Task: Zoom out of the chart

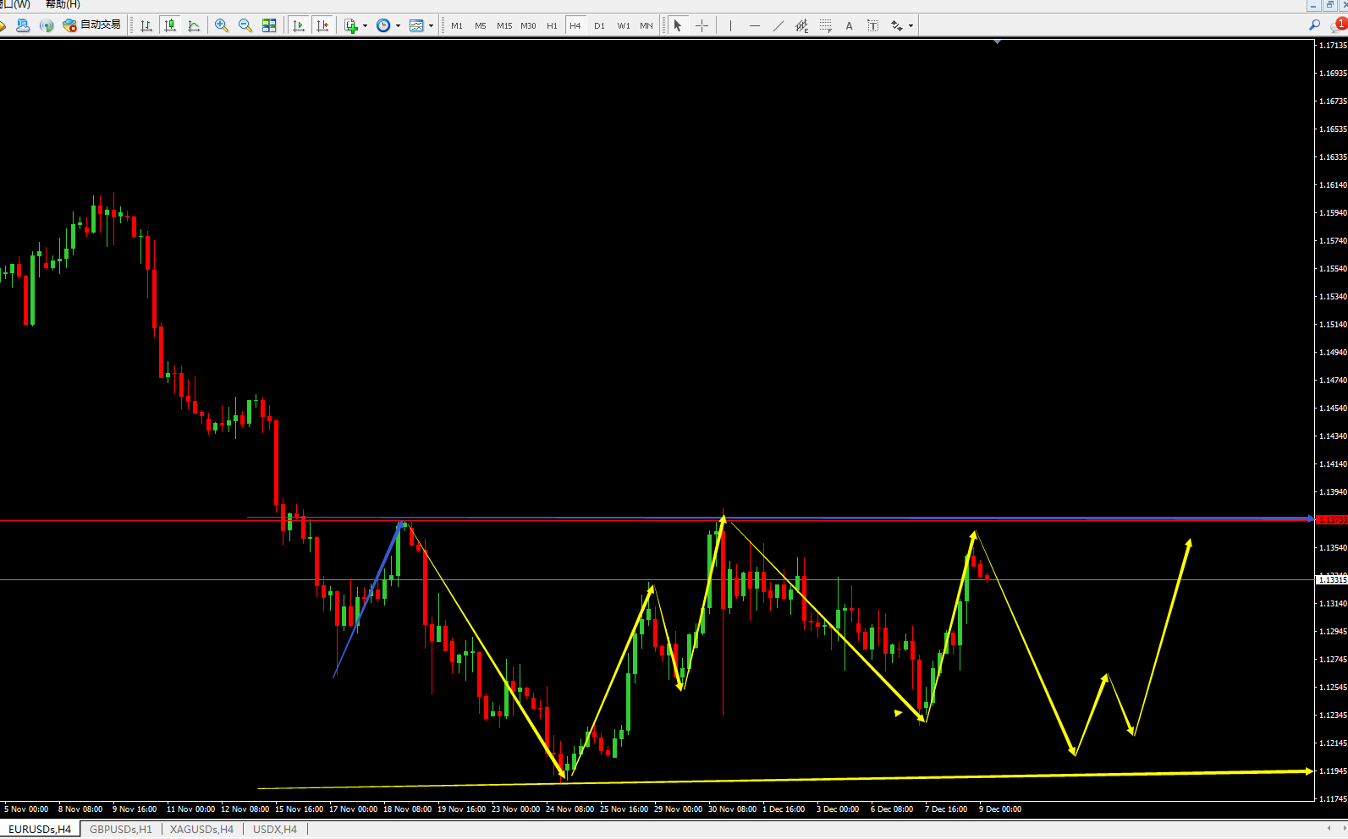Action: [245, 25]
